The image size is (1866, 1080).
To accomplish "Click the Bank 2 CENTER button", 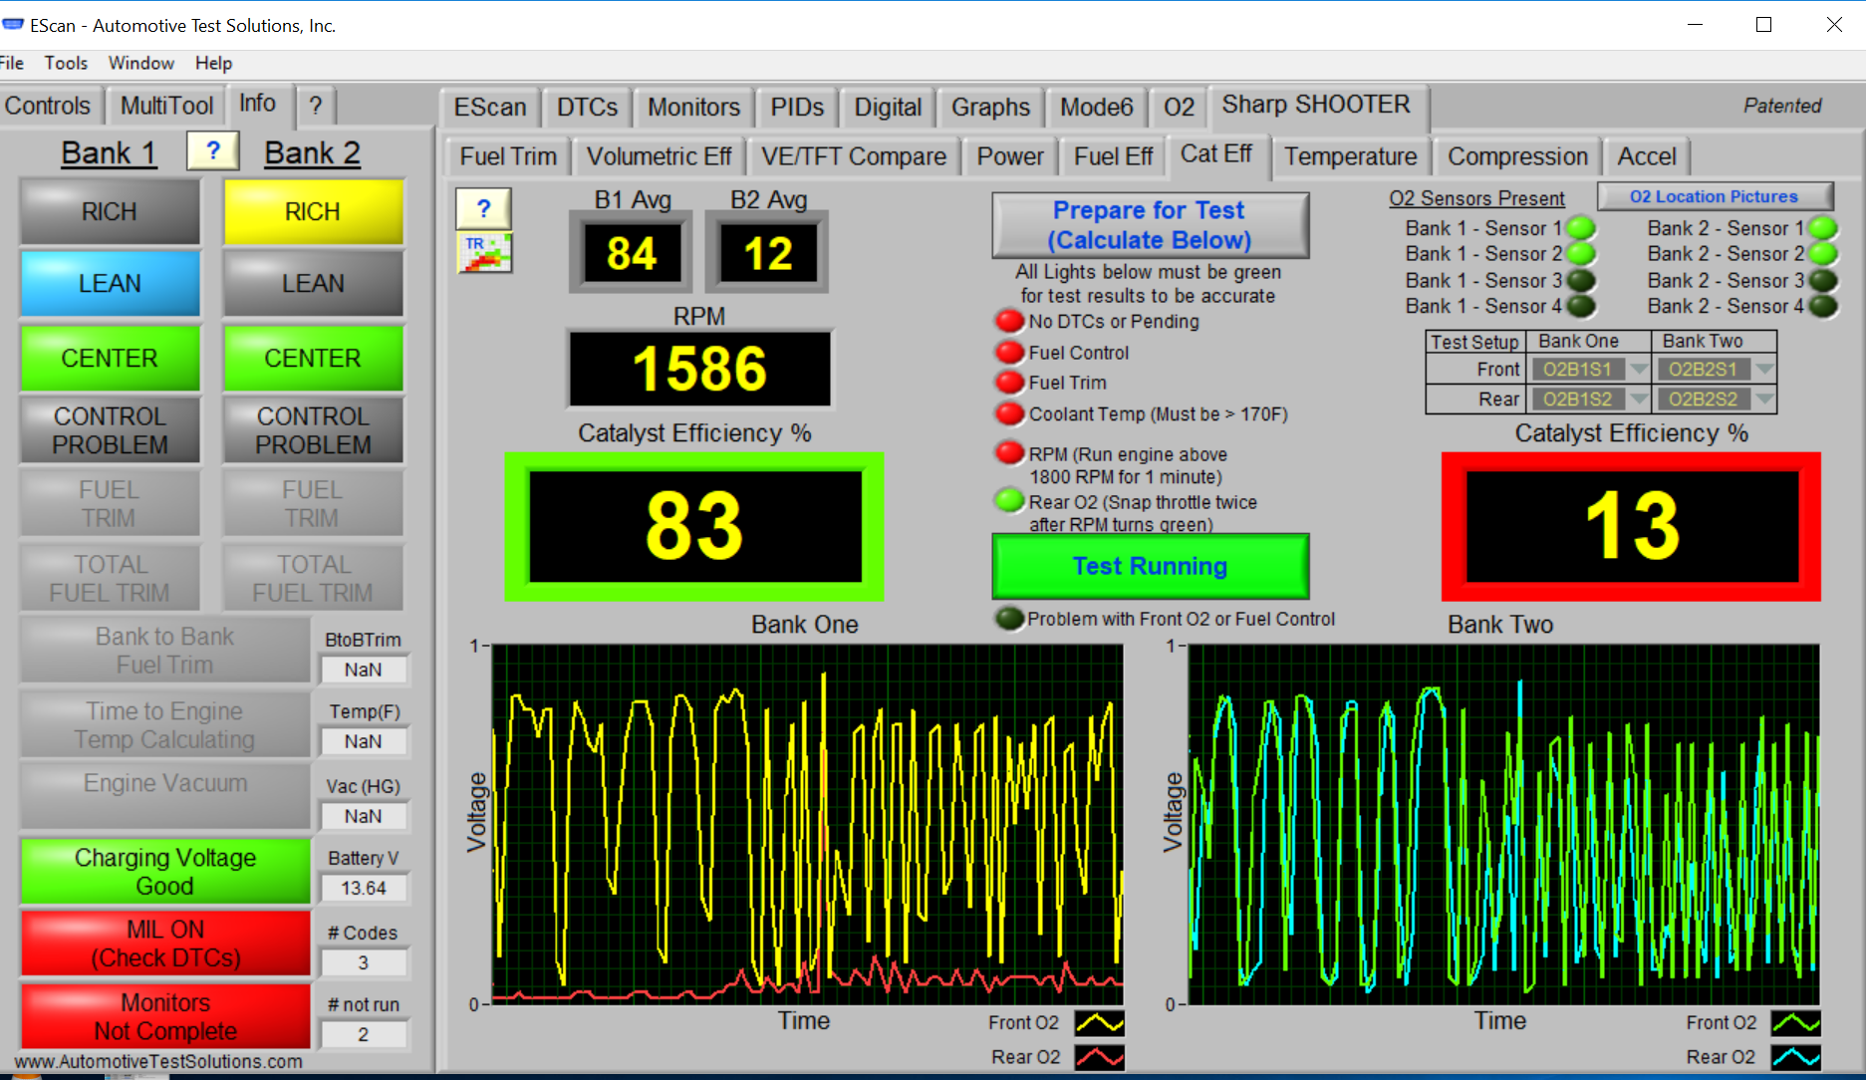I will pyautogui.click(x=313, y=358).
